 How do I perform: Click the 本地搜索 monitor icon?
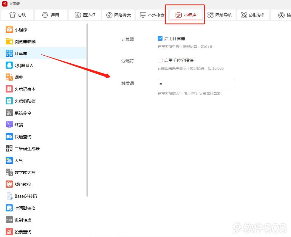143,15
